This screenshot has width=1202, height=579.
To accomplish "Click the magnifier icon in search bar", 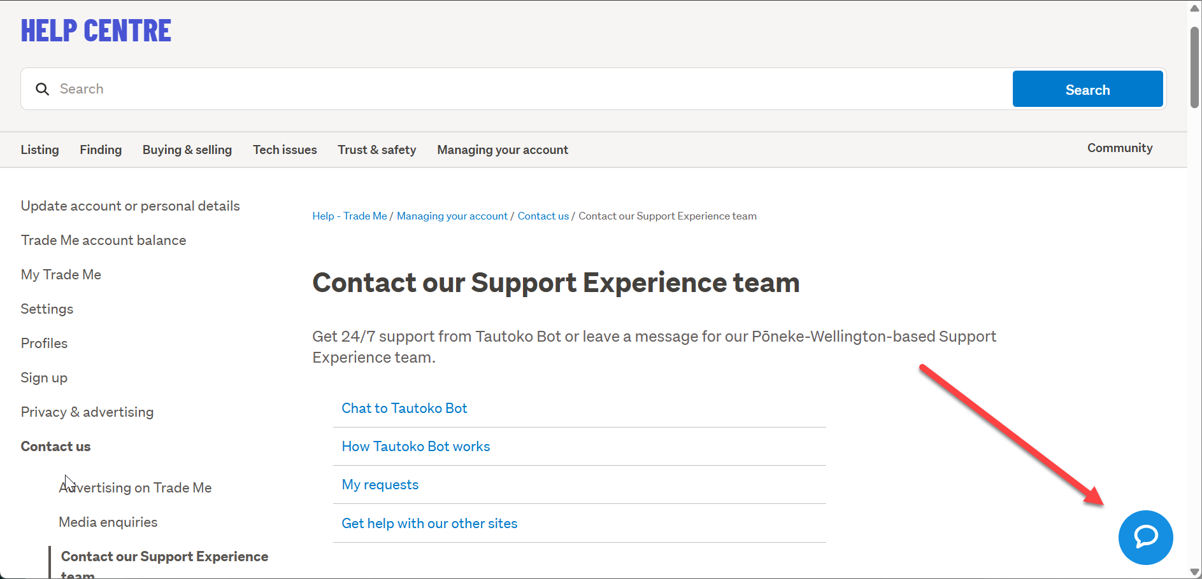I will [x=42, y=89].
